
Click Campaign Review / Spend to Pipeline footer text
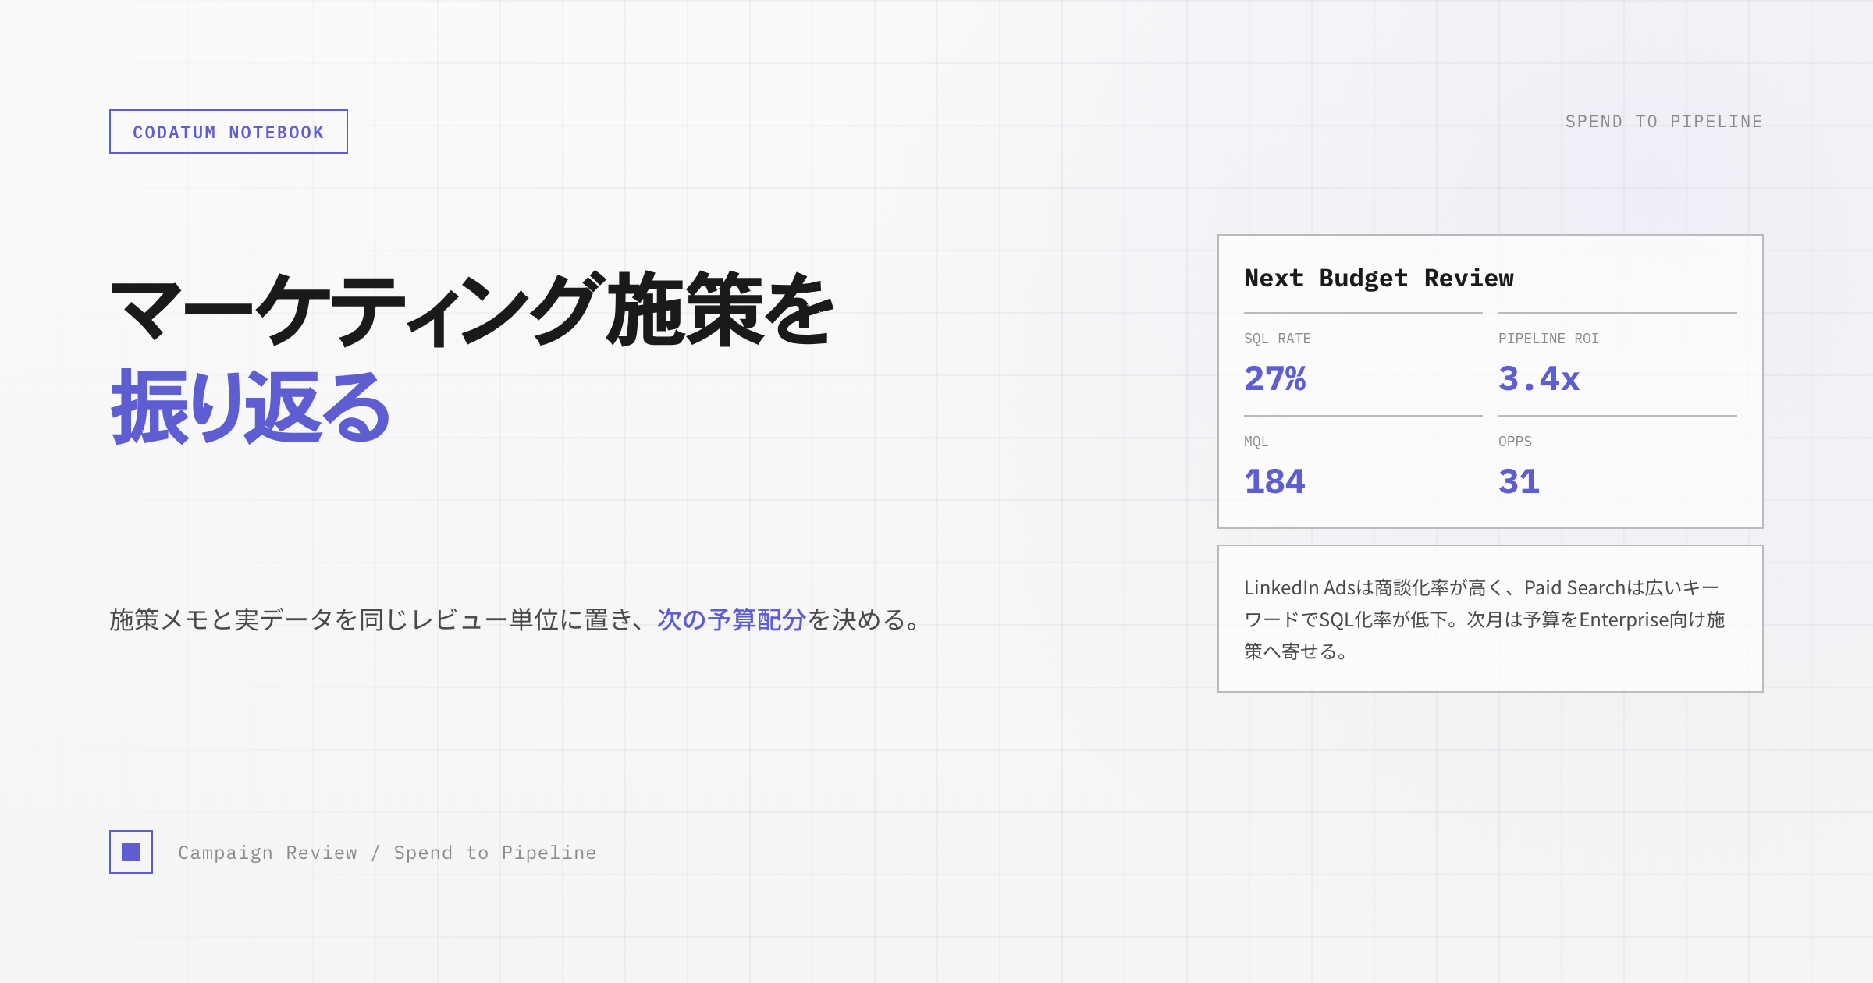[387, 853]
